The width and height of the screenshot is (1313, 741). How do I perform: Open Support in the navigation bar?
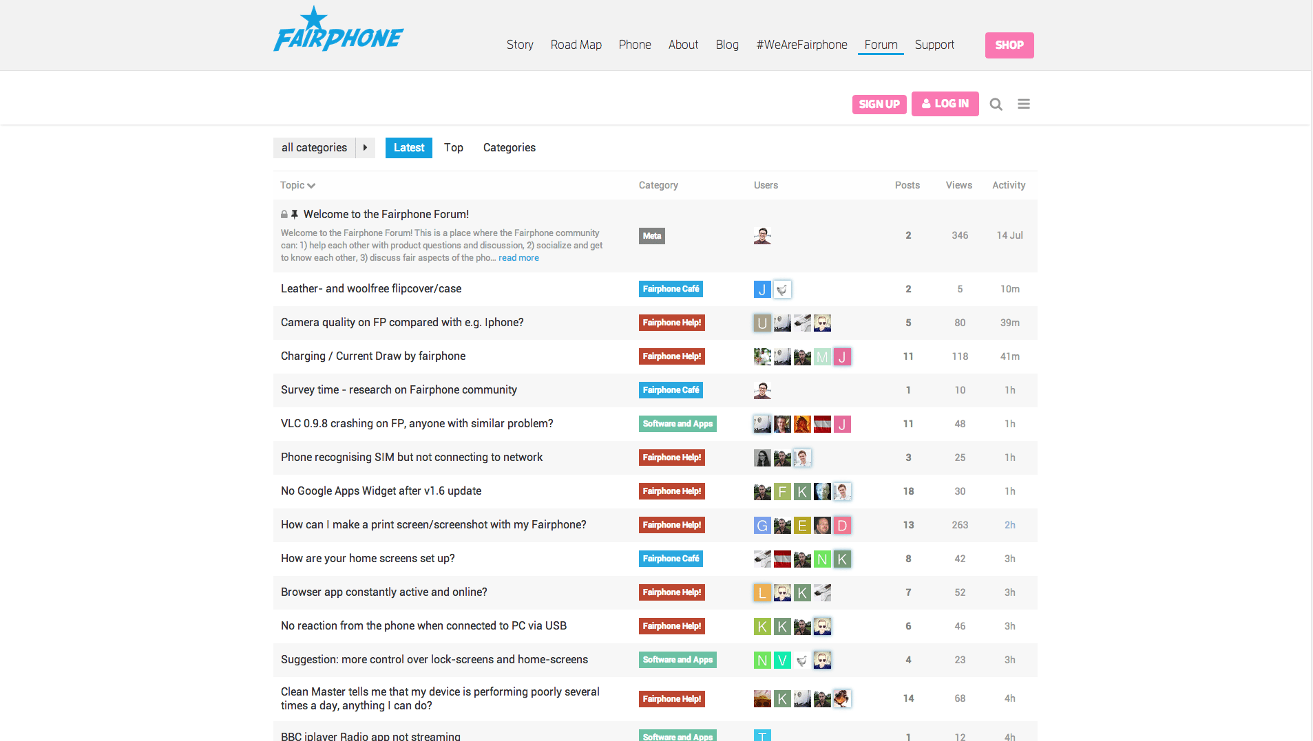coord(934,45)
